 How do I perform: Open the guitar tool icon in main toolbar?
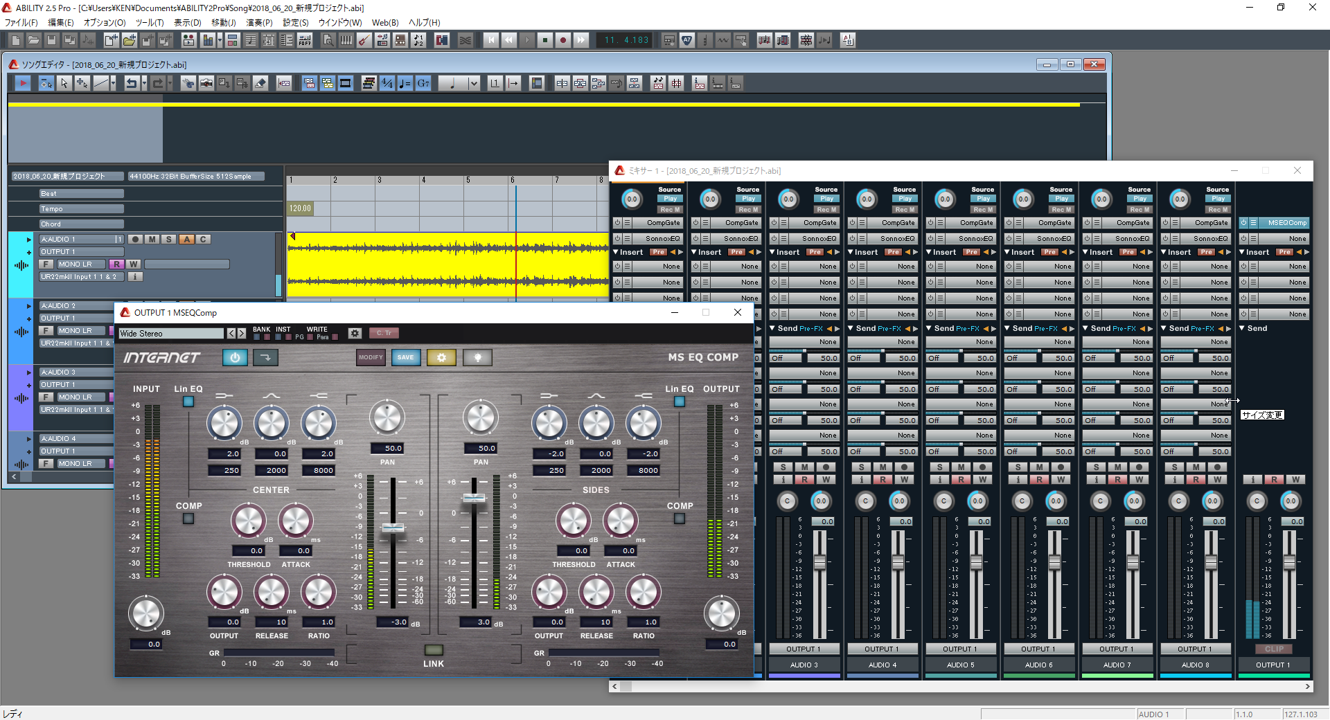364,40
